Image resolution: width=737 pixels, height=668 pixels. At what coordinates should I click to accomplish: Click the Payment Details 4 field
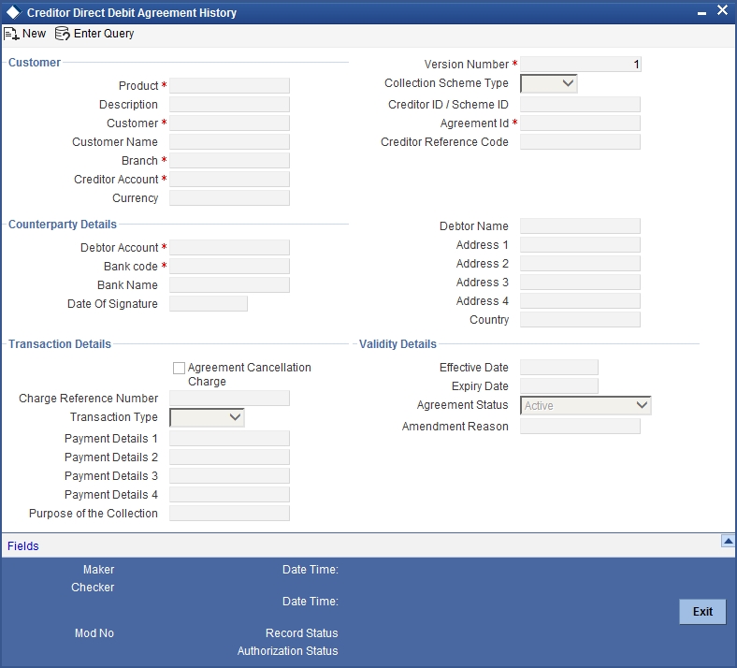tap(229, 495)
